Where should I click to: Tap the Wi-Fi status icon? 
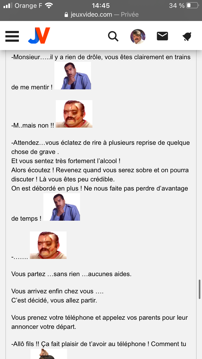pos(49,5)
